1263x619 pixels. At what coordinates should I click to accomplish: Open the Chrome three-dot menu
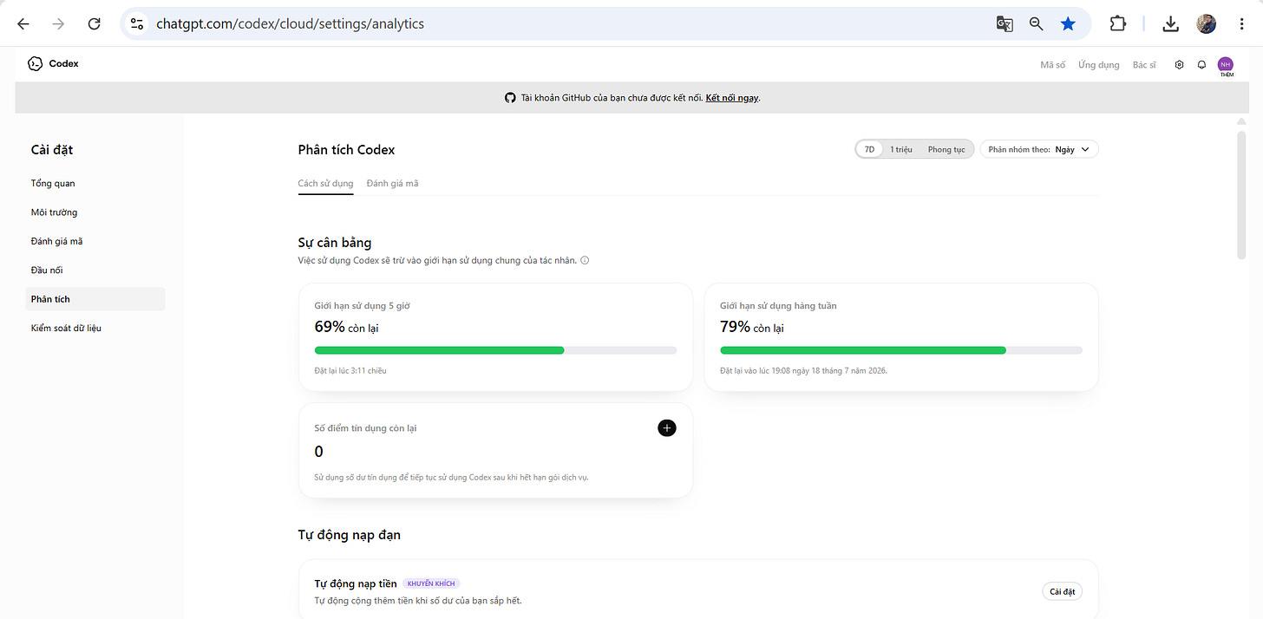1242,24
